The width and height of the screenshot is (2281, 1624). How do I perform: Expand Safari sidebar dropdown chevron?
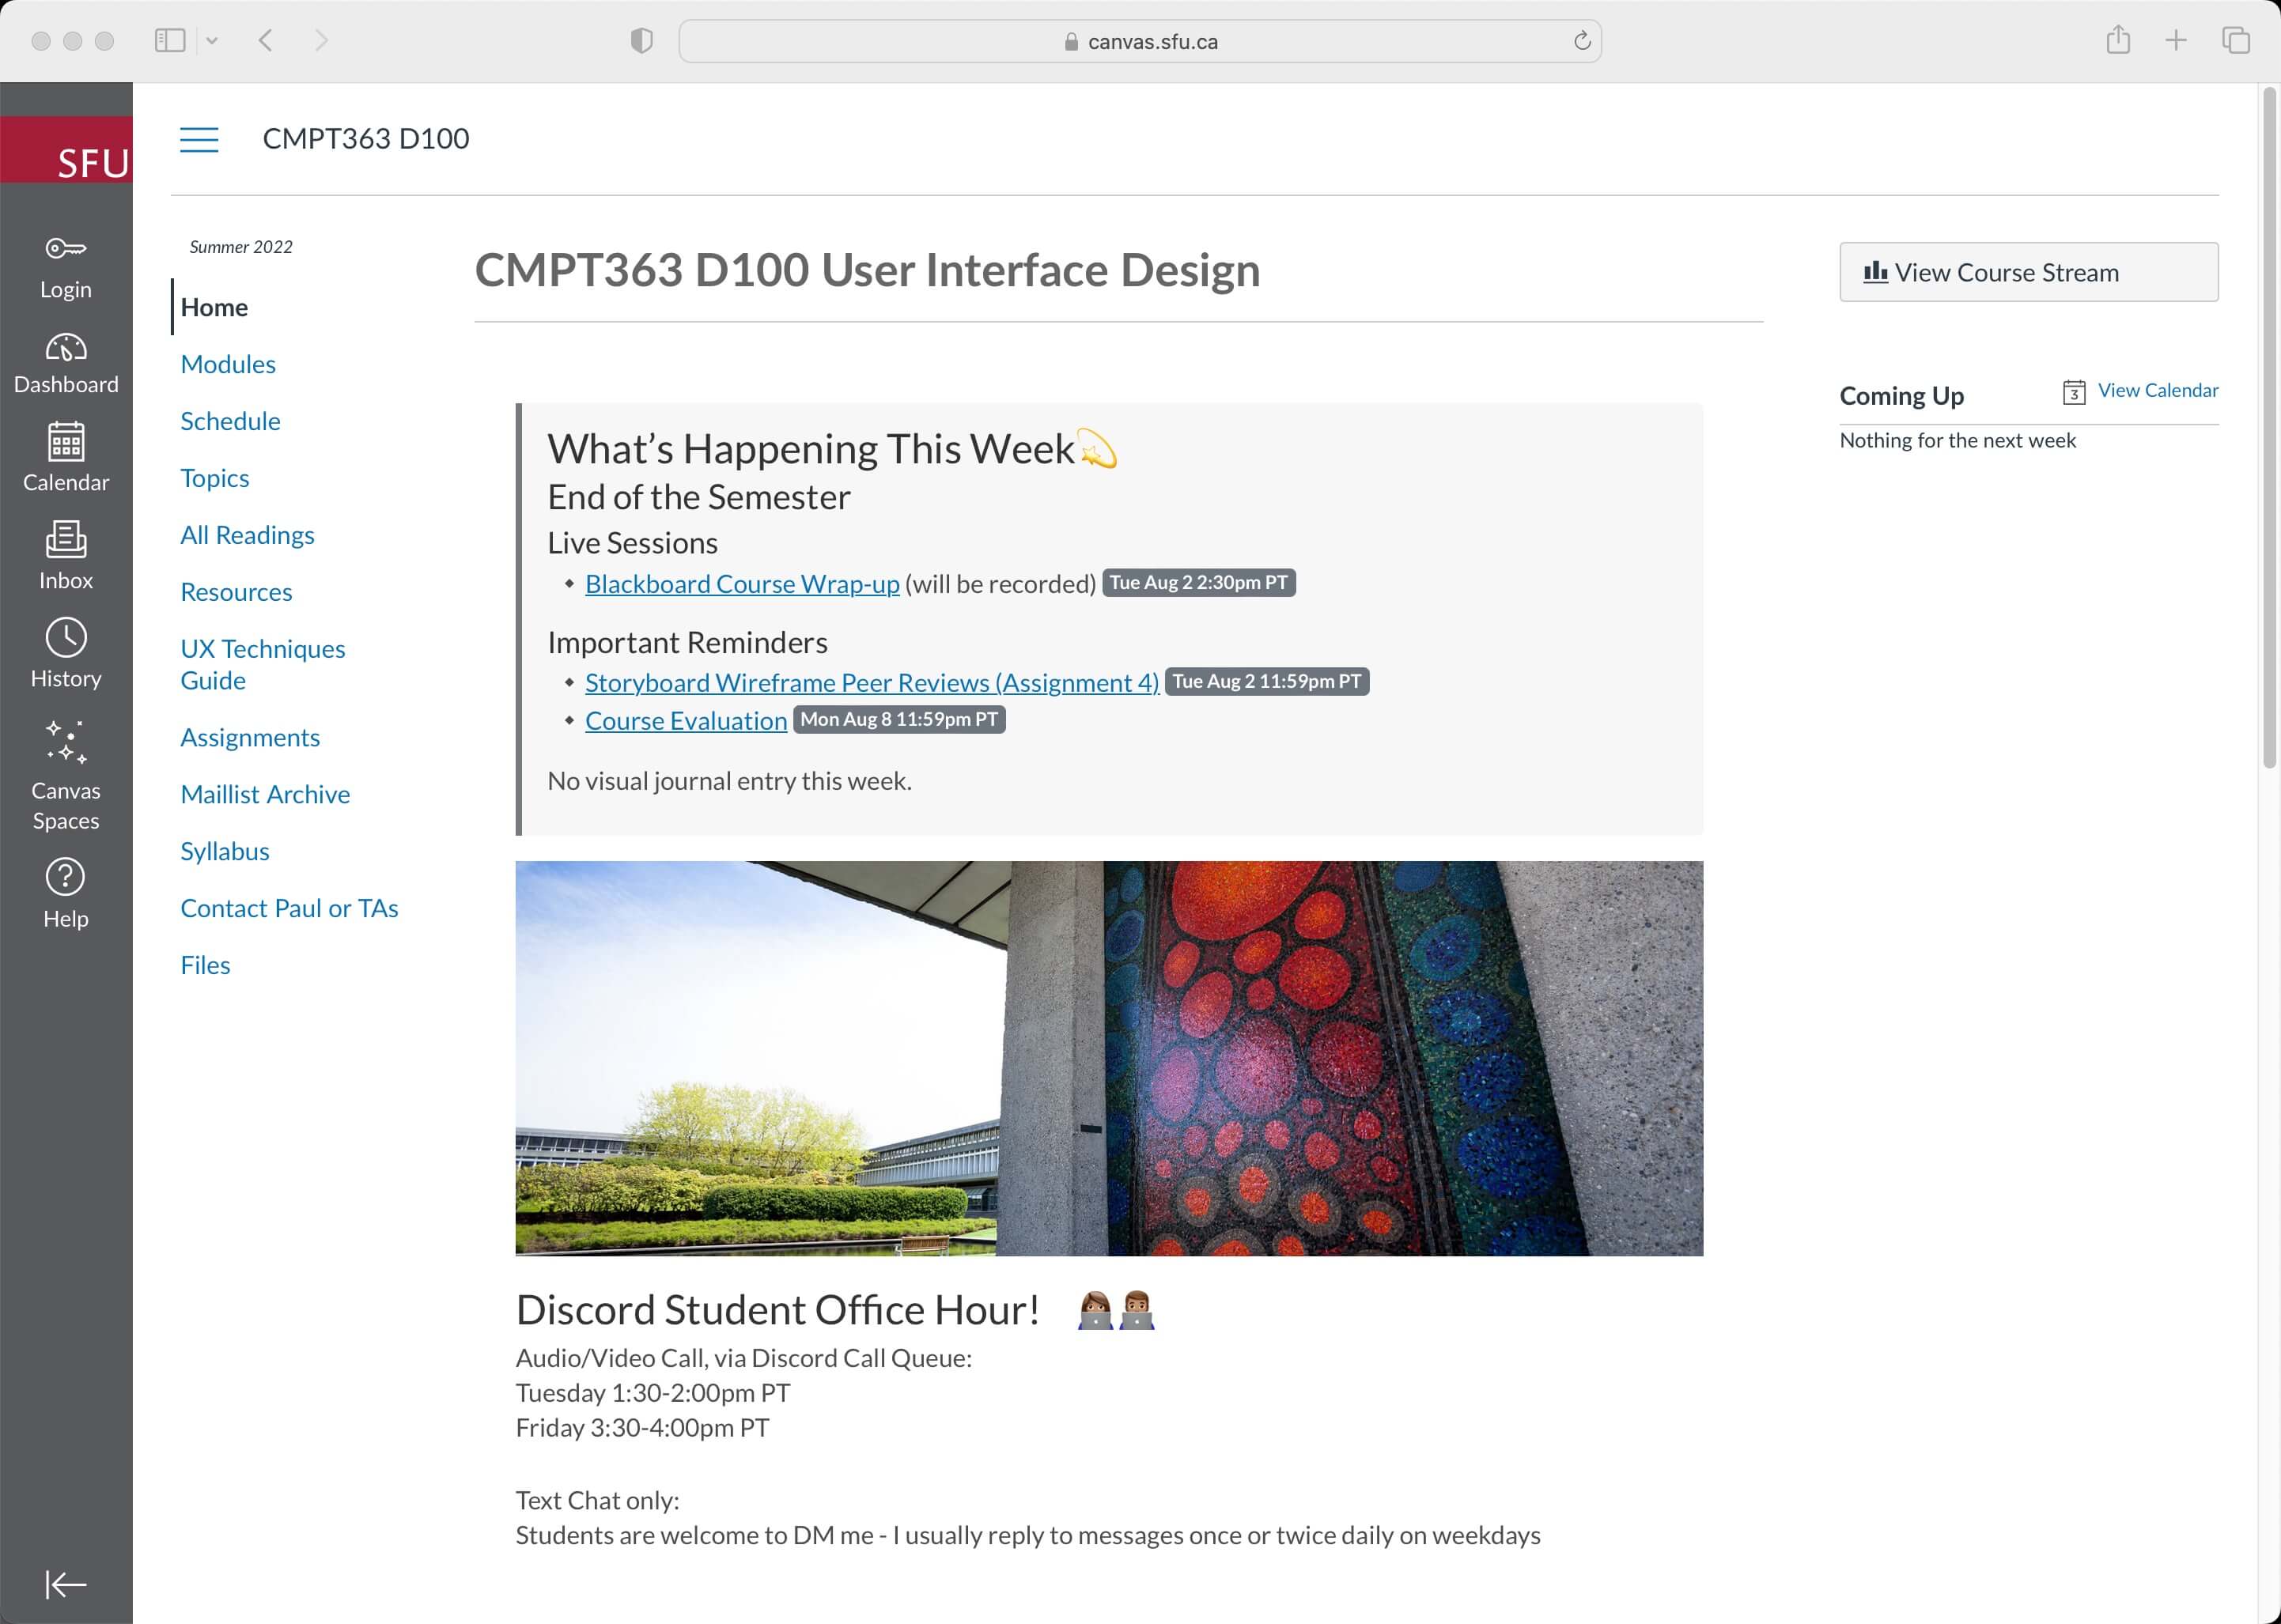tap(212, 41)
